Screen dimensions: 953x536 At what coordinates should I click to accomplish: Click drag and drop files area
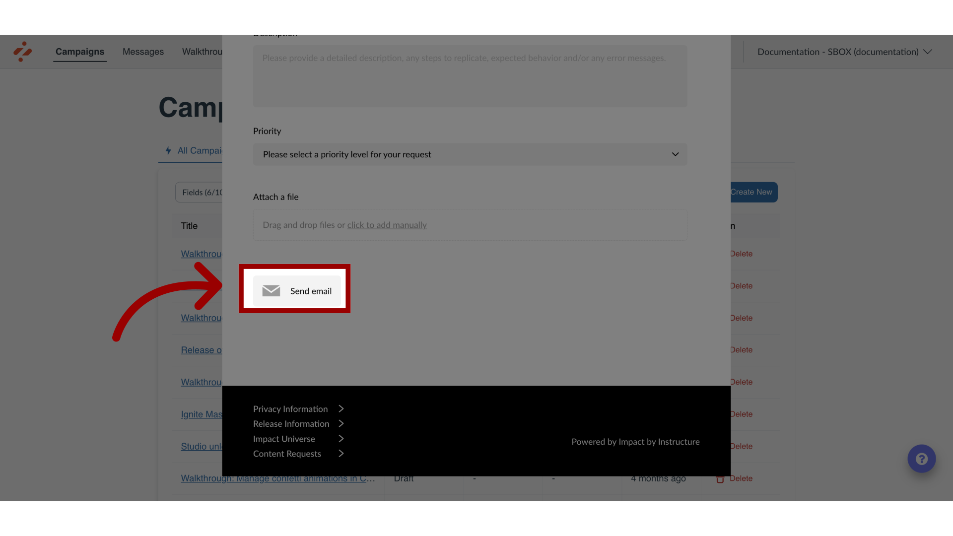pos(469,224)
